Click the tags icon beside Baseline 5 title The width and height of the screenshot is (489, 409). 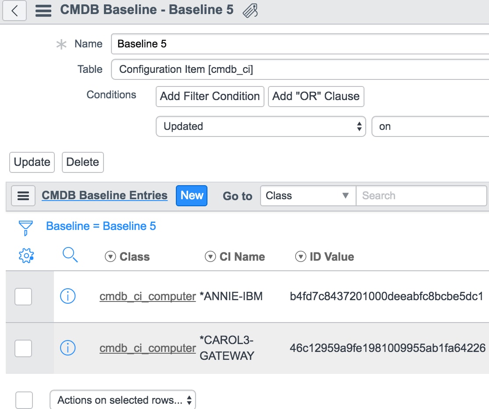(x=250, y=10)
